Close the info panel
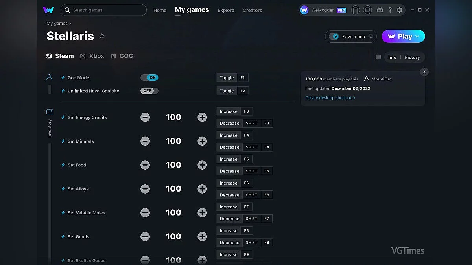The image size is (472, 265). click(424, 72)
